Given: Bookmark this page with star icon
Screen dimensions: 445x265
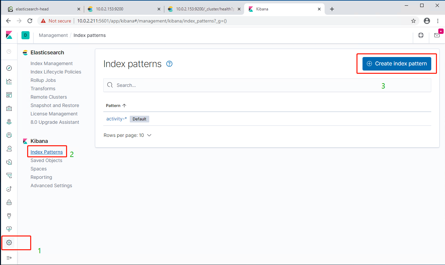Looking at the screenshot, I should (x=413, y=21).
